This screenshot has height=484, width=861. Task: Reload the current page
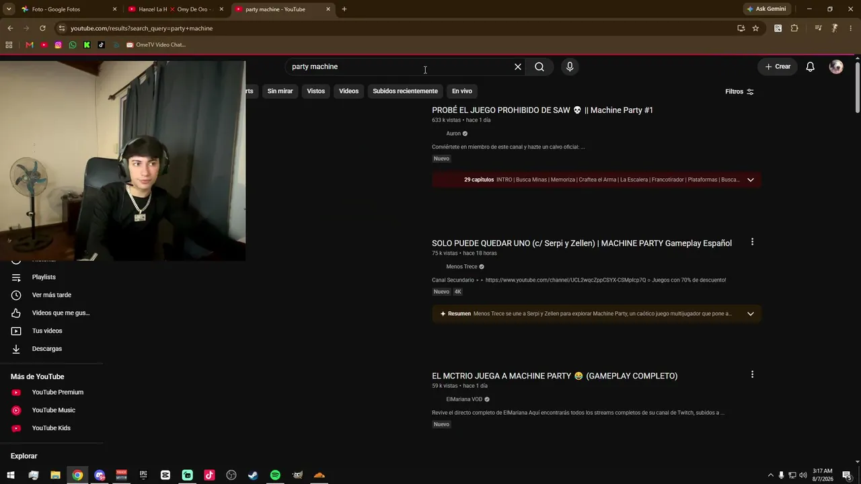point(42,28)
